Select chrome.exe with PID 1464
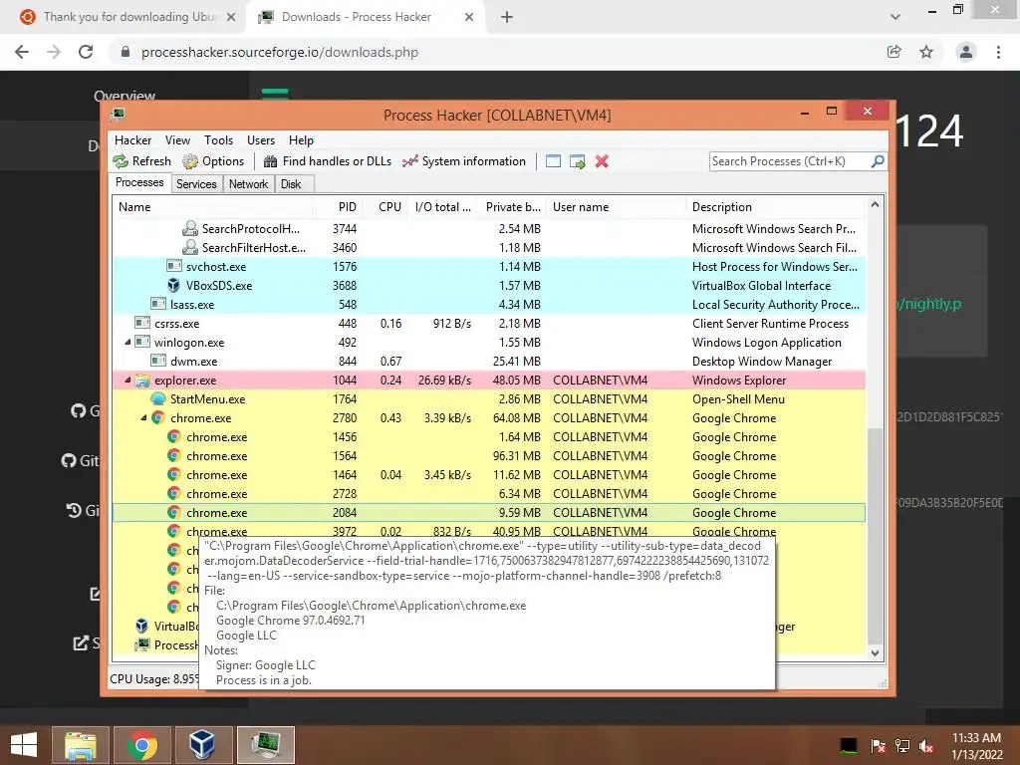 pyautogui.click(x=489, y=475)
